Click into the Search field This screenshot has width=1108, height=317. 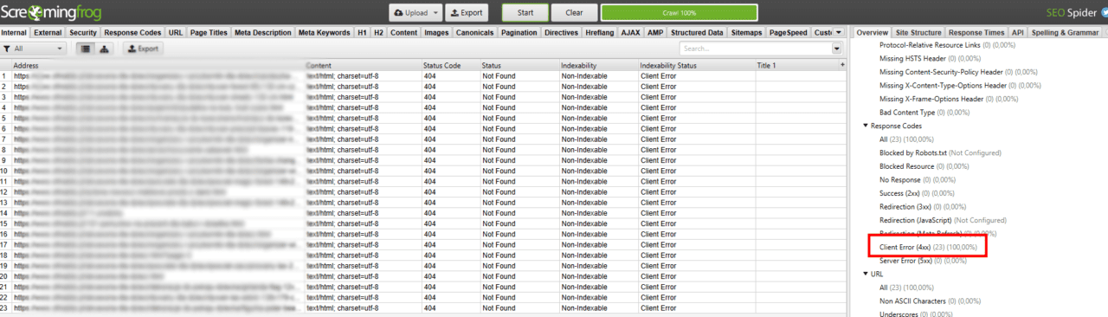[756, 49]
